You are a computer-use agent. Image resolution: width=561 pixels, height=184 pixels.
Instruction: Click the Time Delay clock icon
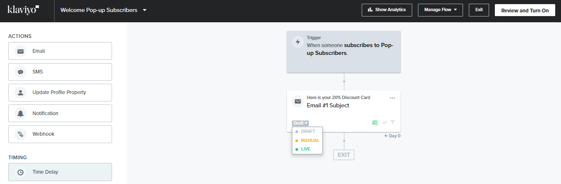[20, 172]
